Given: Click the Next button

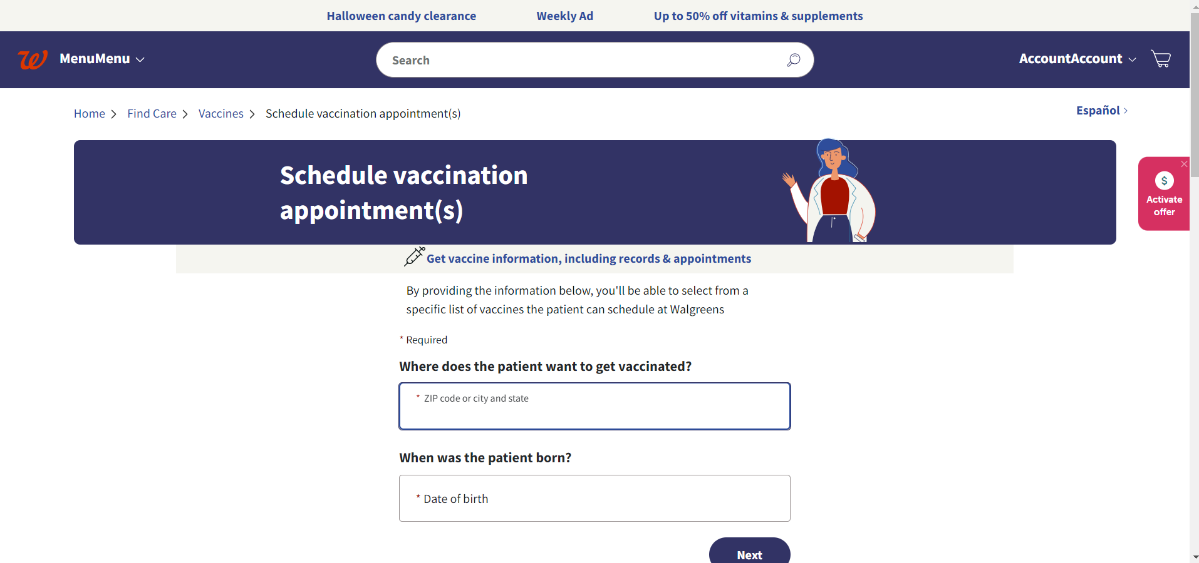Looking at the screenshot, I should pyautogui.click(x=749, y=550).
